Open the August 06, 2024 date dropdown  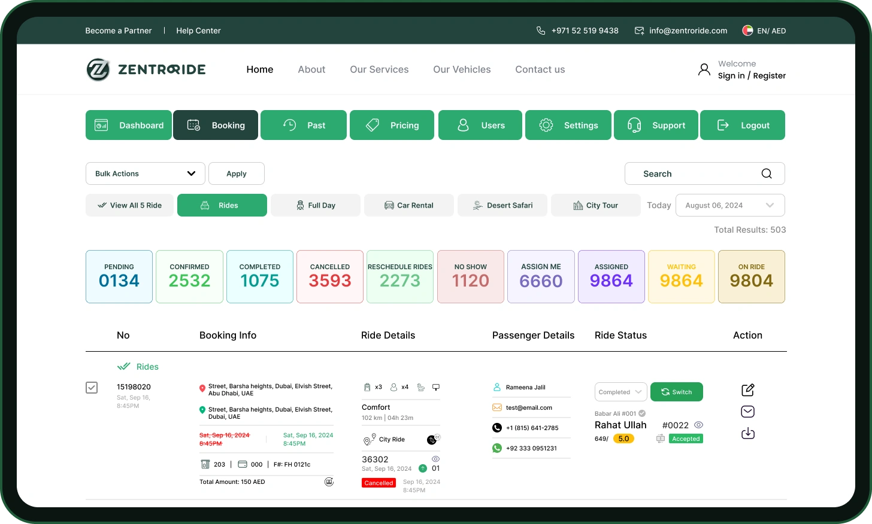pos(730,205)
